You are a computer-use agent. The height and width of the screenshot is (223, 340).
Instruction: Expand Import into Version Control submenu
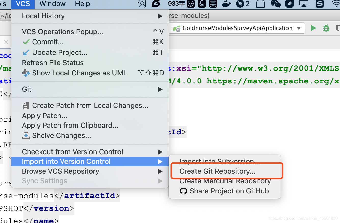90,162
